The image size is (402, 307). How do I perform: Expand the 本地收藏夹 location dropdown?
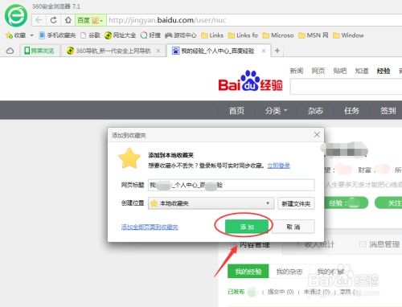(211, 203)
